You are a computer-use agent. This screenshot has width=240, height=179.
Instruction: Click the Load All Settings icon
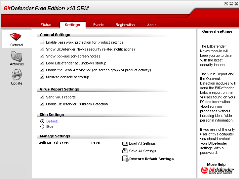(125, 143)
